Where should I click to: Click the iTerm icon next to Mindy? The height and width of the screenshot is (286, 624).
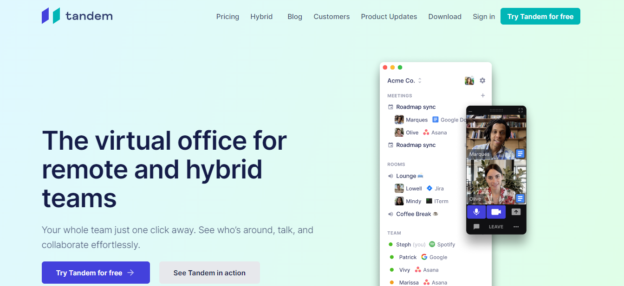429,201
